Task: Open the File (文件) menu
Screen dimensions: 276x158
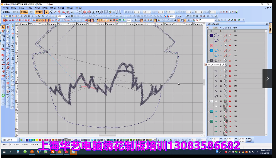Action: (x=5, y=7)
